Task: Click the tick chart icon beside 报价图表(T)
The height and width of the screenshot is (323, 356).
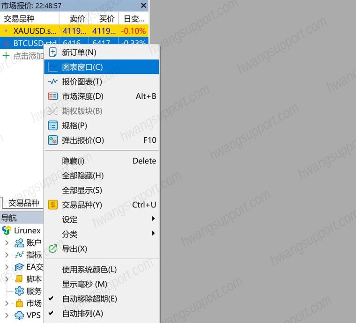Action: point(52,81)
